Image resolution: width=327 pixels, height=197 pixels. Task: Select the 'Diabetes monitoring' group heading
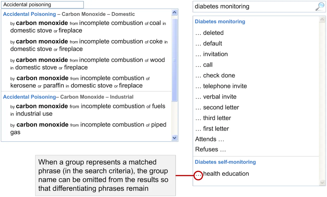pos(220,22)
